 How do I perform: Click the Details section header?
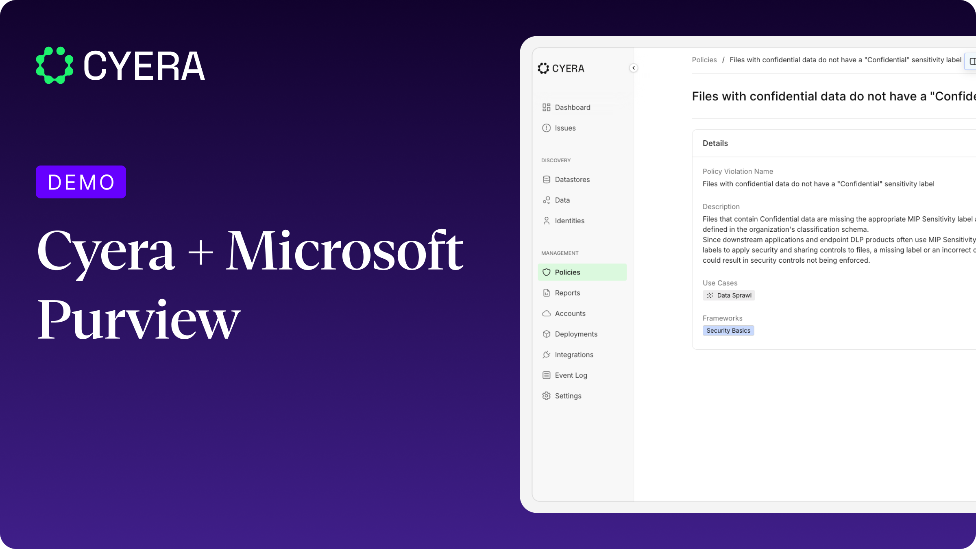(x=715, y=143)
